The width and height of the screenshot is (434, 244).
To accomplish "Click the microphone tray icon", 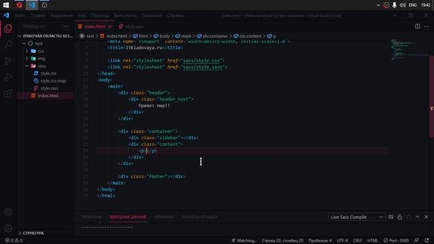I will tap(395, 5).
